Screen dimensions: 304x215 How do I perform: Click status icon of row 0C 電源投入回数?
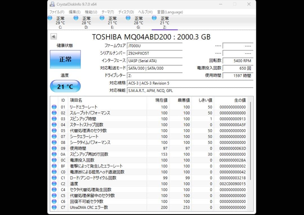54,160
